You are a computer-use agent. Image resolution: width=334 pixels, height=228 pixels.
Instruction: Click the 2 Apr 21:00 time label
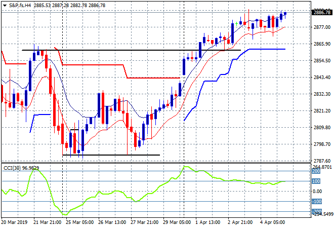[x=240, y=222]
